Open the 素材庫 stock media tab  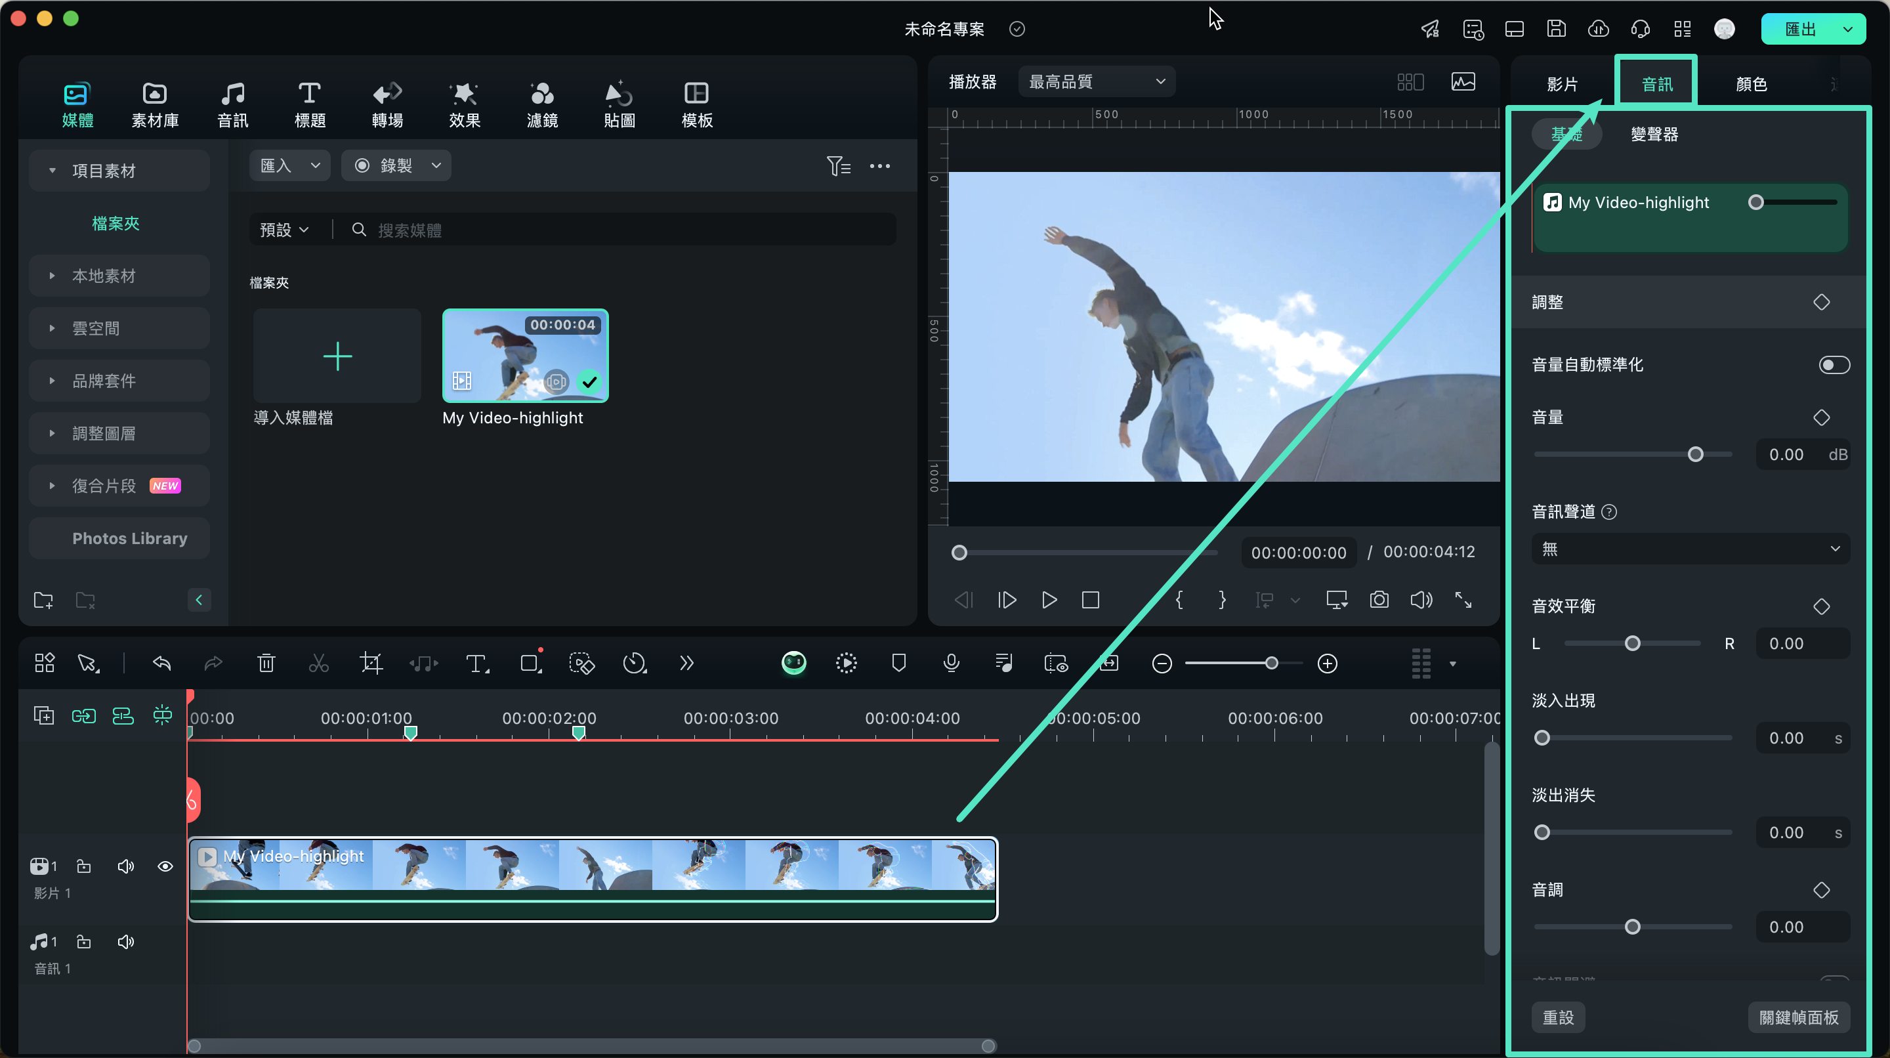coord(155,105)
